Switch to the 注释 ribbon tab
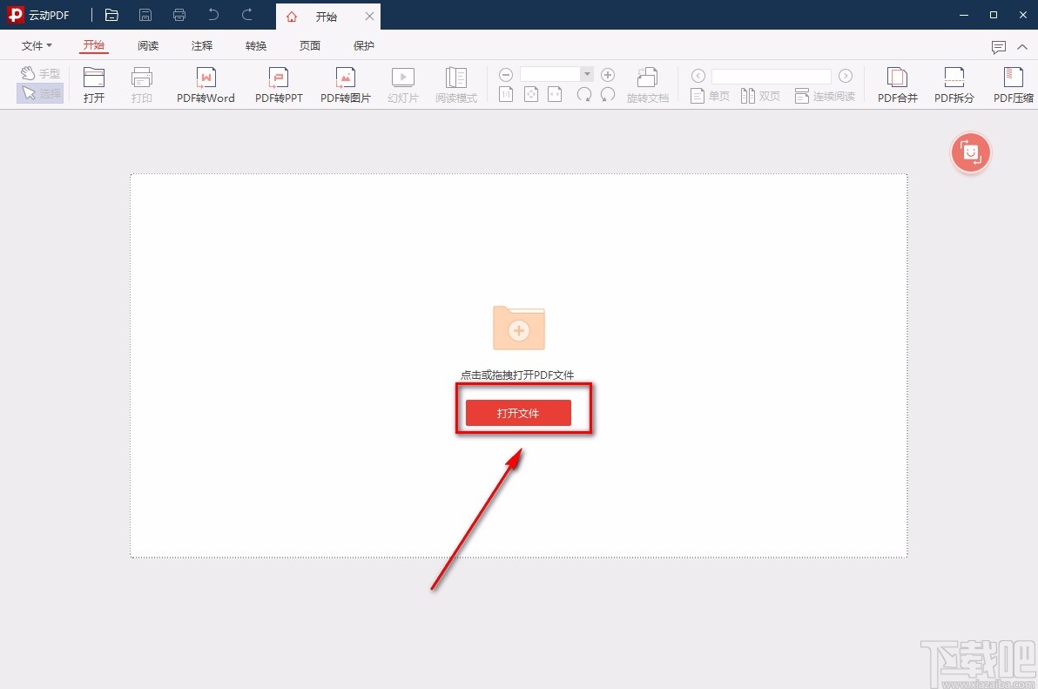Screen dimensions: 1038x689 [x=202, y=46]
